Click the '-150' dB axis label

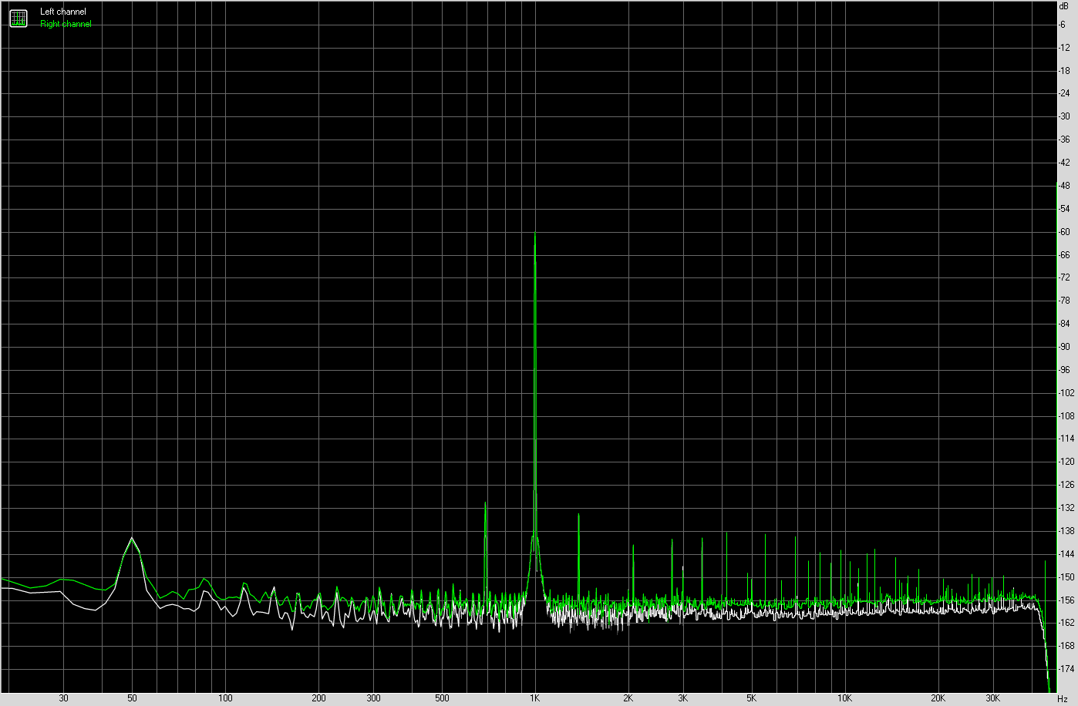click(x=1066, y=577)
